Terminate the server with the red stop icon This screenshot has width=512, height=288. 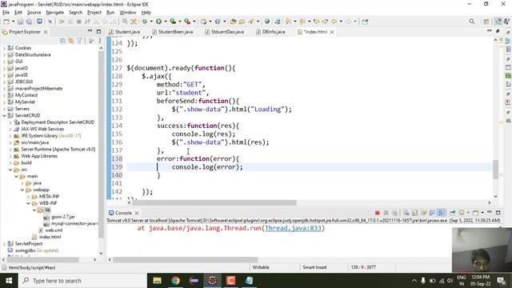(x=377, y=213)
